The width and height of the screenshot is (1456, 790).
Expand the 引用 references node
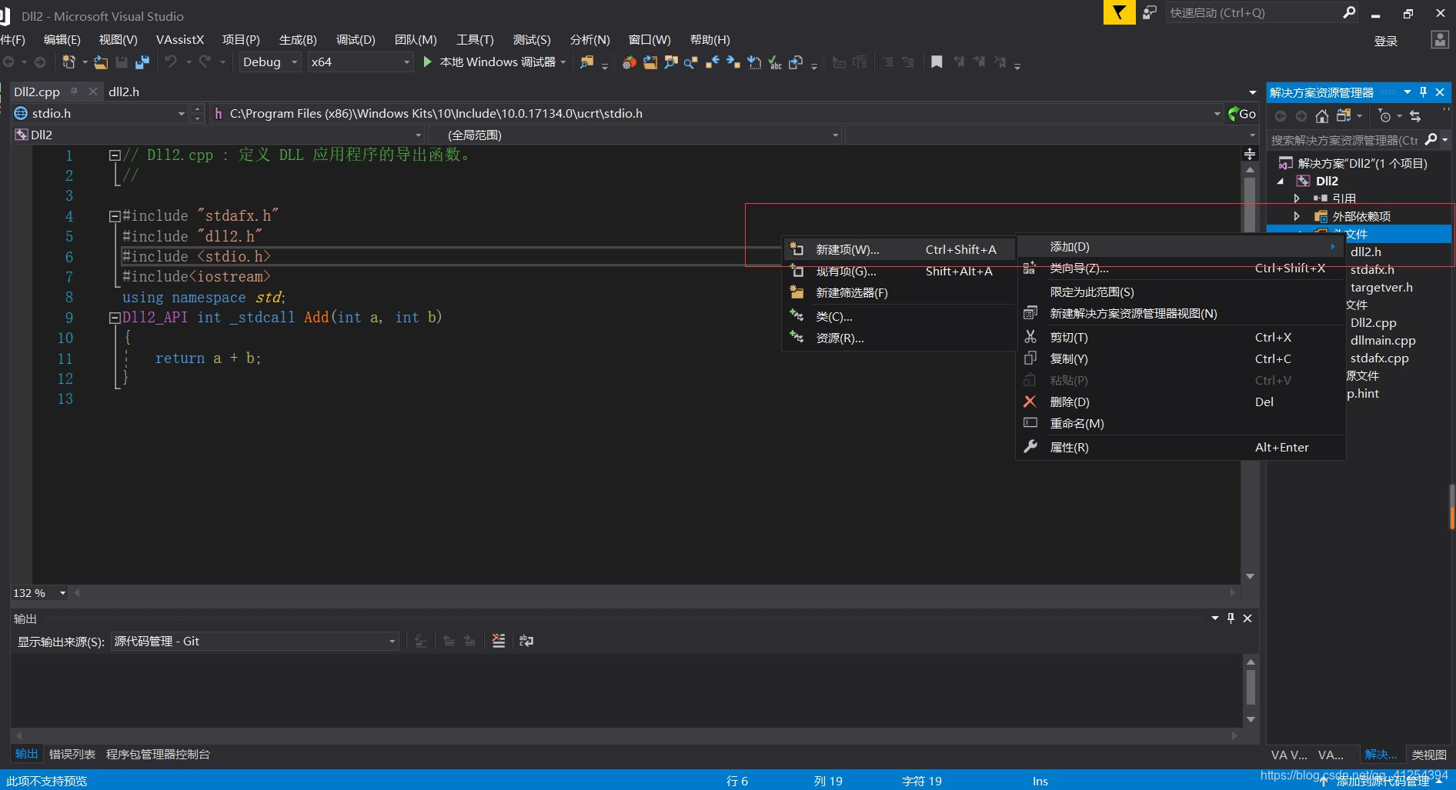pos(1297,198)
